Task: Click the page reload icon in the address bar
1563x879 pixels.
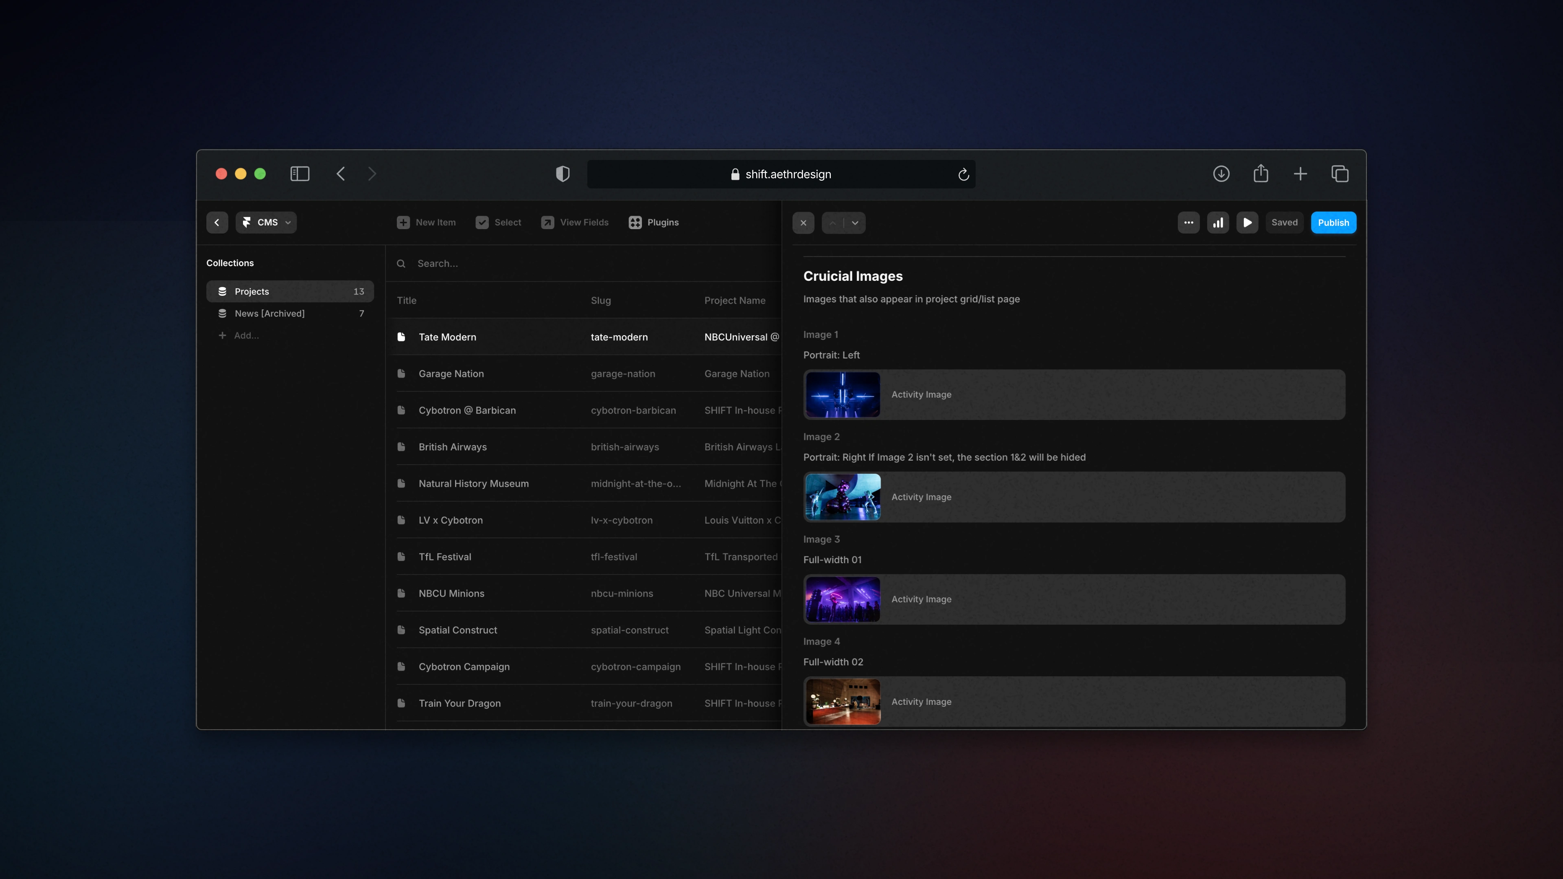Action: tap(963, 175)
